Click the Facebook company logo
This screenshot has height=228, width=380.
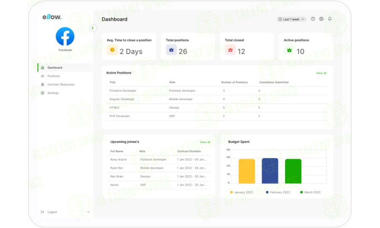click(65, 36)
